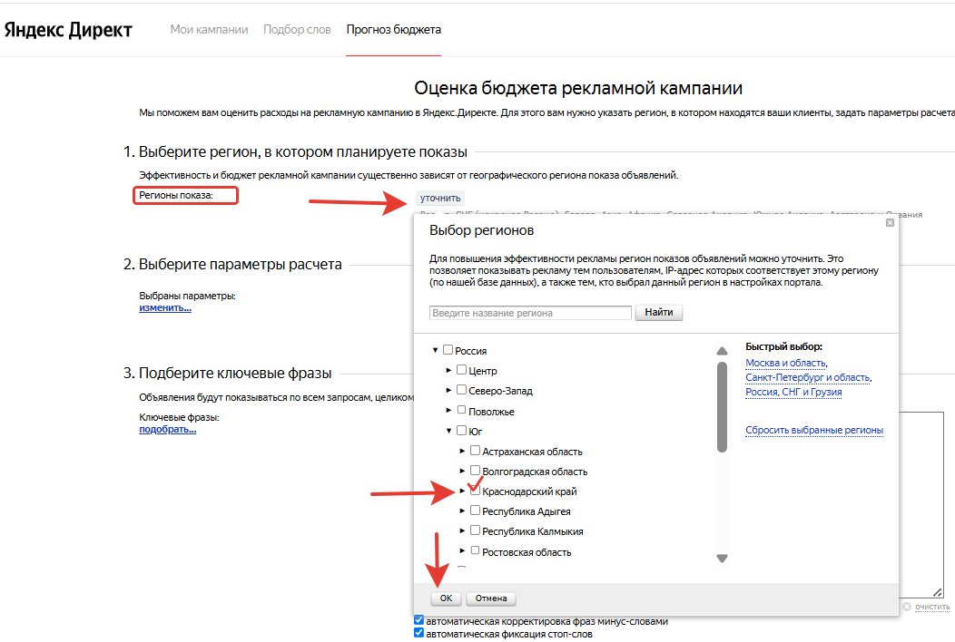
Task: Tick the Северо-Запад checkbox
Action: point(462,389)
